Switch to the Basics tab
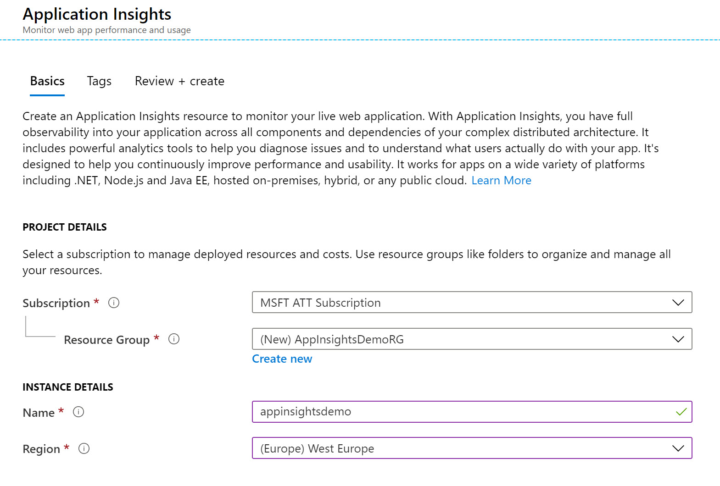 pyautogui.click(x=47, y=81)
